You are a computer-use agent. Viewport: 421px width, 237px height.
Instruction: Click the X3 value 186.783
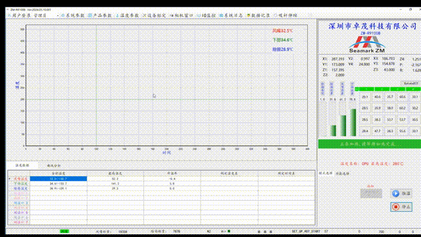point(388,59)
